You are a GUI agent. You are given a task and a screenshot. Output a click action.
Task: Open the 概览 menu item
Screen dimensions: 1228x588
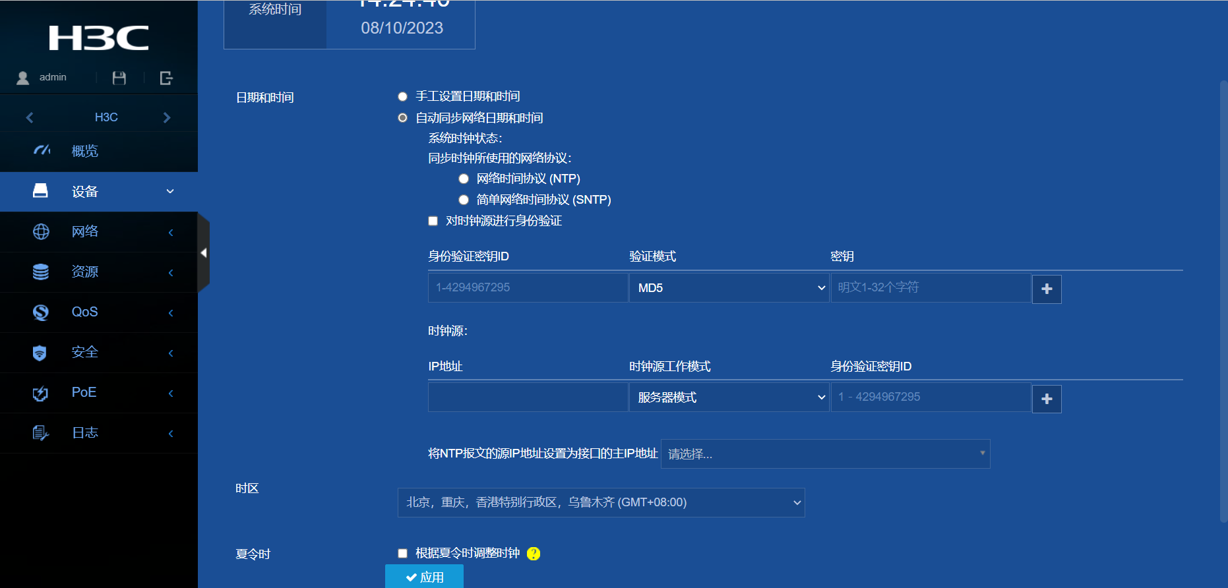click(99, 151)
